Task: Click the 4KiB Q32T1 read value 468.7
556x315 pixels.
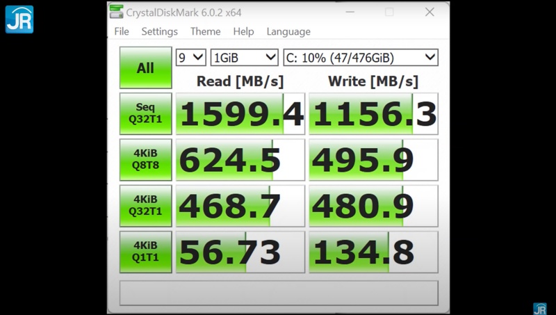Action: tap(240, 206)
